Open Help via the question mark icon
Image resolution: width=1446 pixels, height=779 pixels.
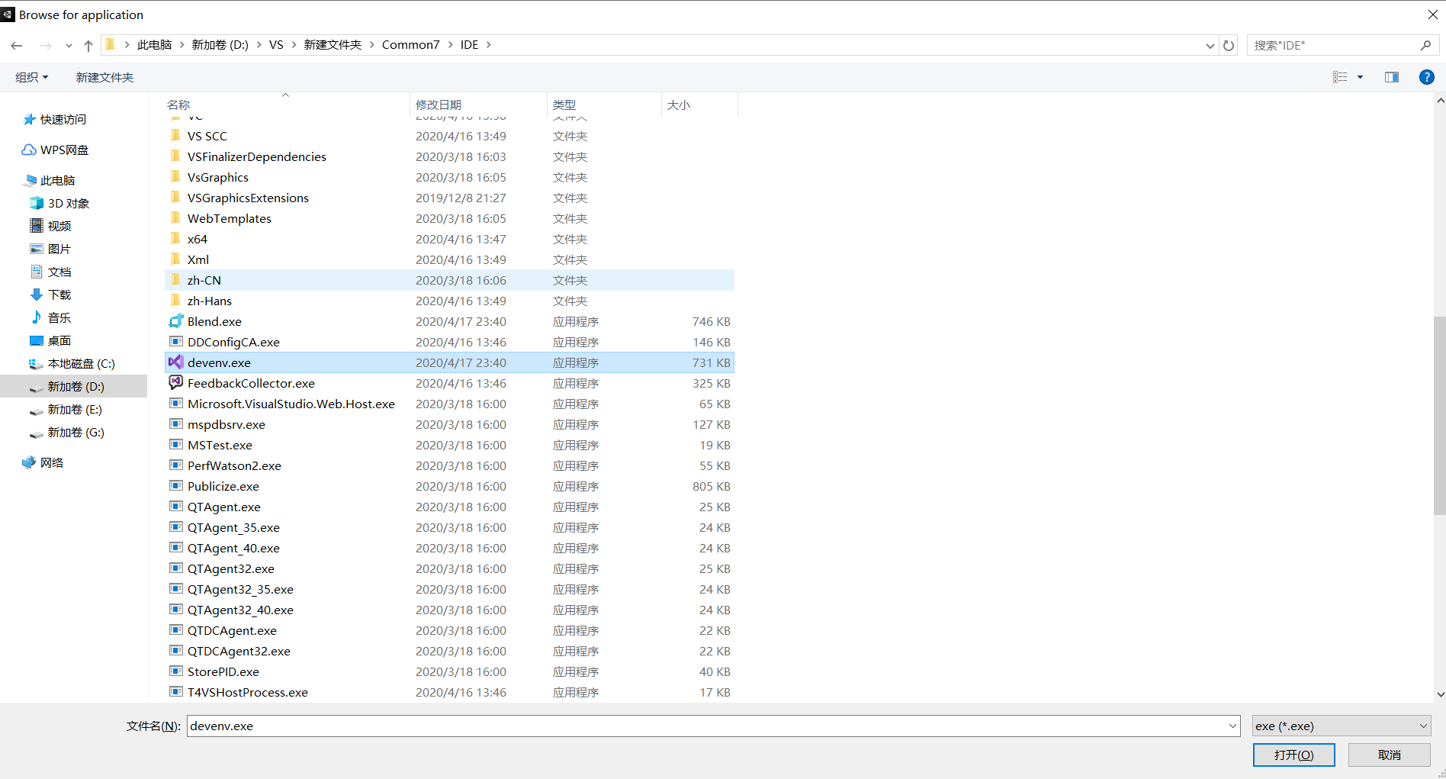coord(1427,76)
